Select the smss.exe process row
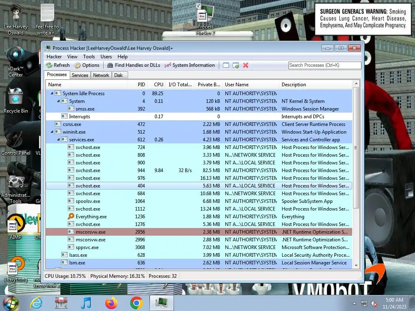The width and height of the screenshot is (415, 311). [x=199, y=109]
